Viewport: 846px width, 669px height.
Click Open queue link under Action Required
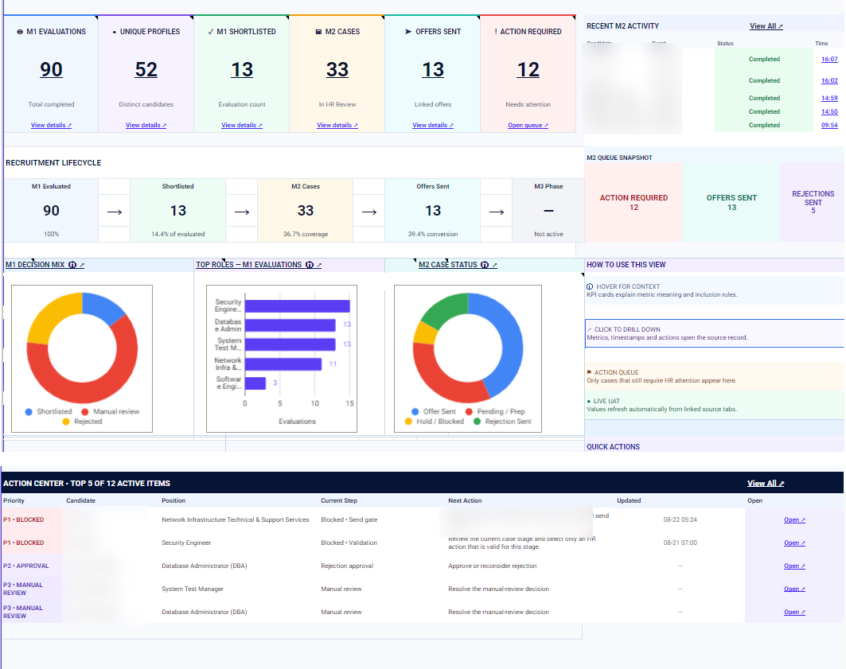click(528, 125)
